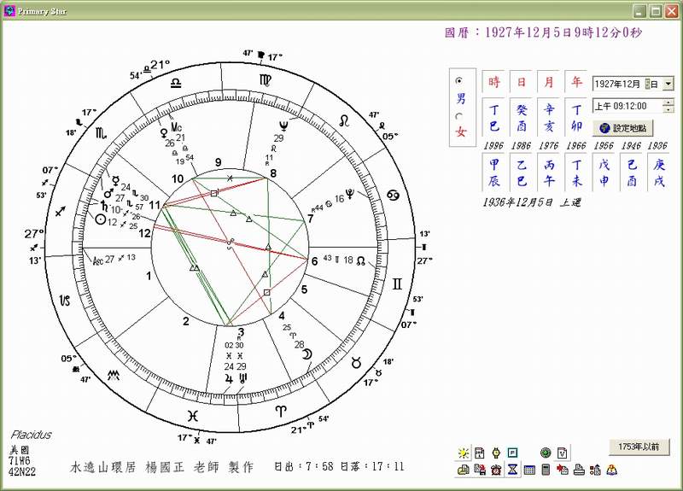Click the 時 hour pillar header
The width and height of the screenshot is (683, 491).
click(493, 83)
